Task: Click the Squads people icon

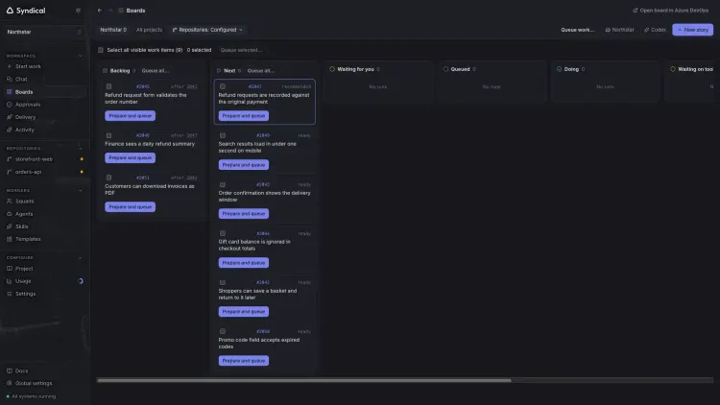Action: coord(10,202)
